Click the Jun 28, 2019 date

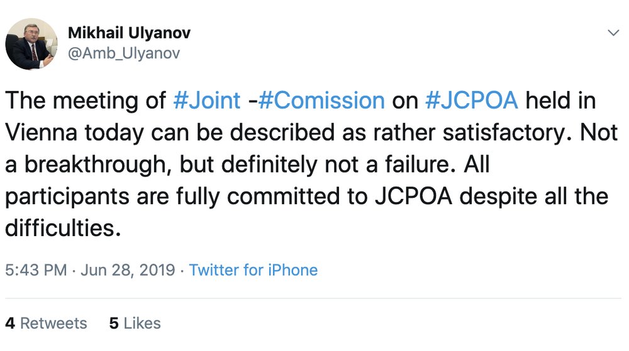point(127,270)
